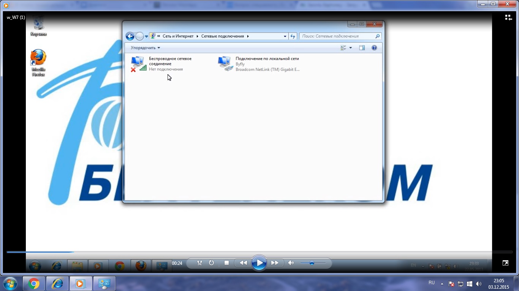The image size is (519, 291).
Task: Open help with blue question icon
Action: click(x=374, y=48)
